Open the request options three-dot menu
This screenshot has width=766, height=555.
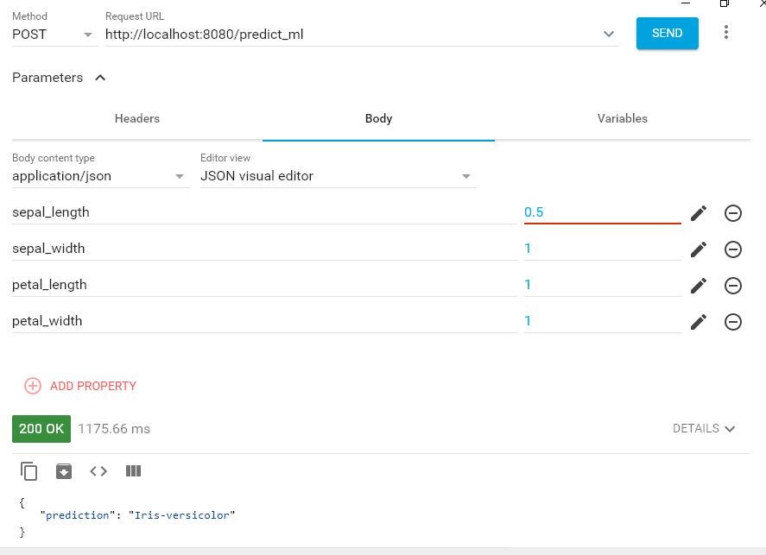(x=726, y=32)
